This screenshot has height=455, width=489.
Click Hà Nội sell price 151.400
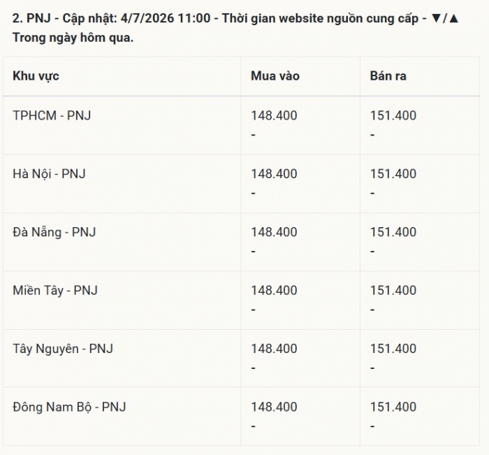tap(393, 174)
